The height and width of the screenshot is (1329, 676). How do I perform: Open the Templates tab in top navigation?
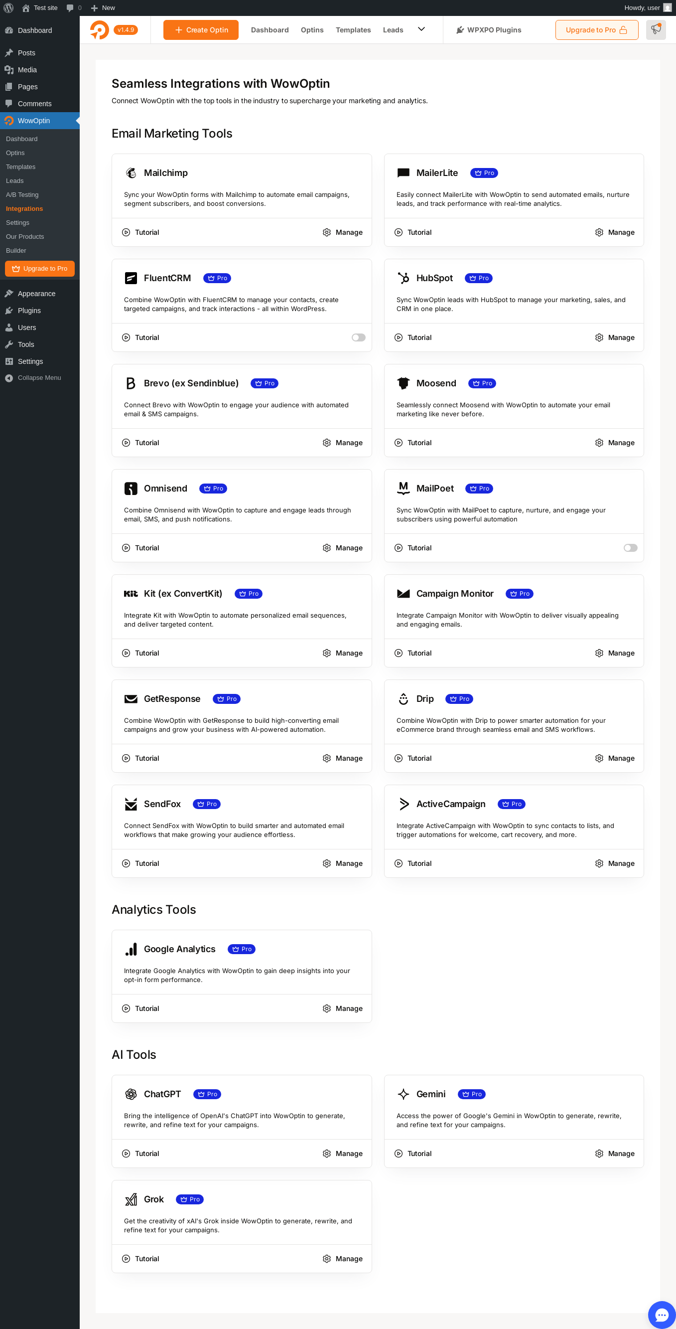click(353, 30)
